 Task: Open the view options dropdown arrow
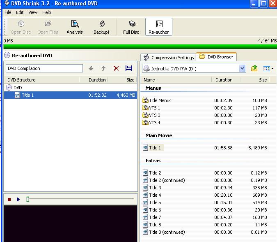(272, 69)
